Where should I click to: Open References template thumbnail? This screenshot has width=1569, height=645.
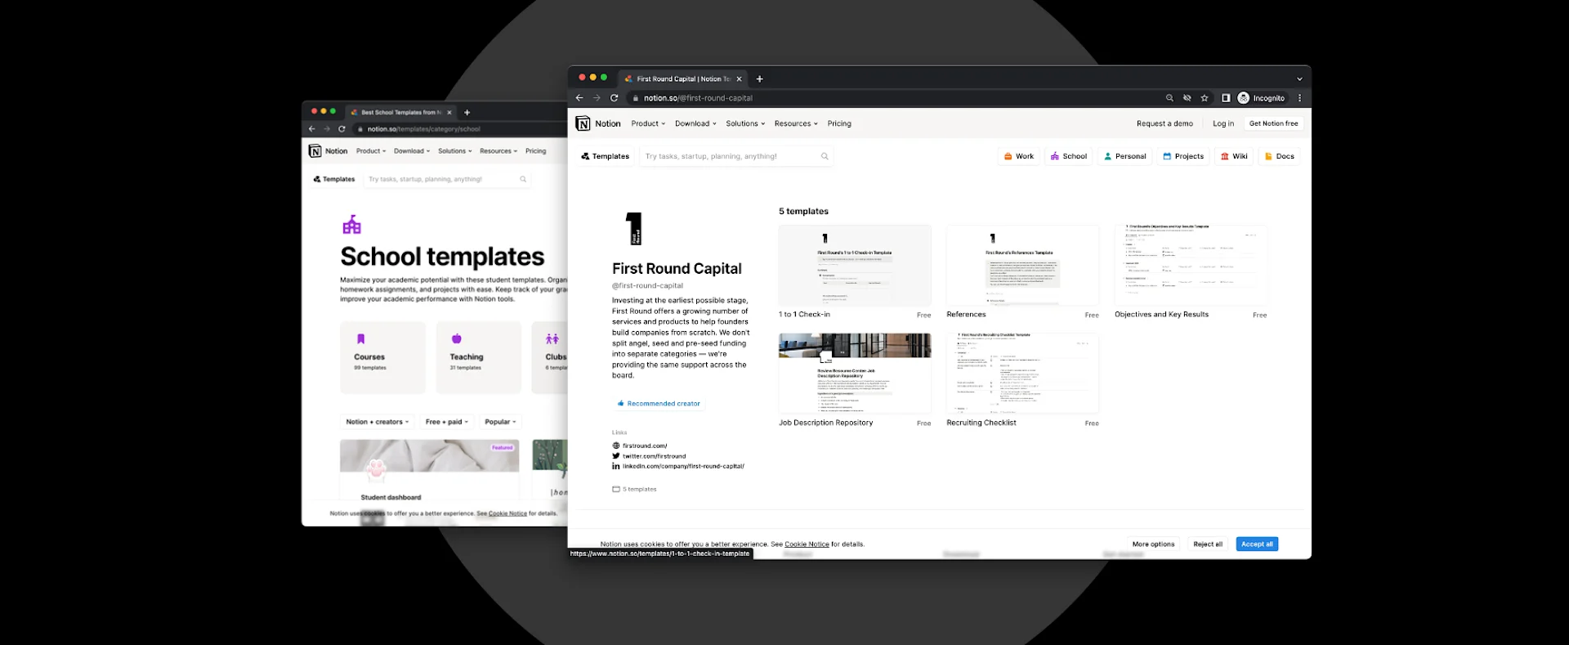(x=1022, y=266)
